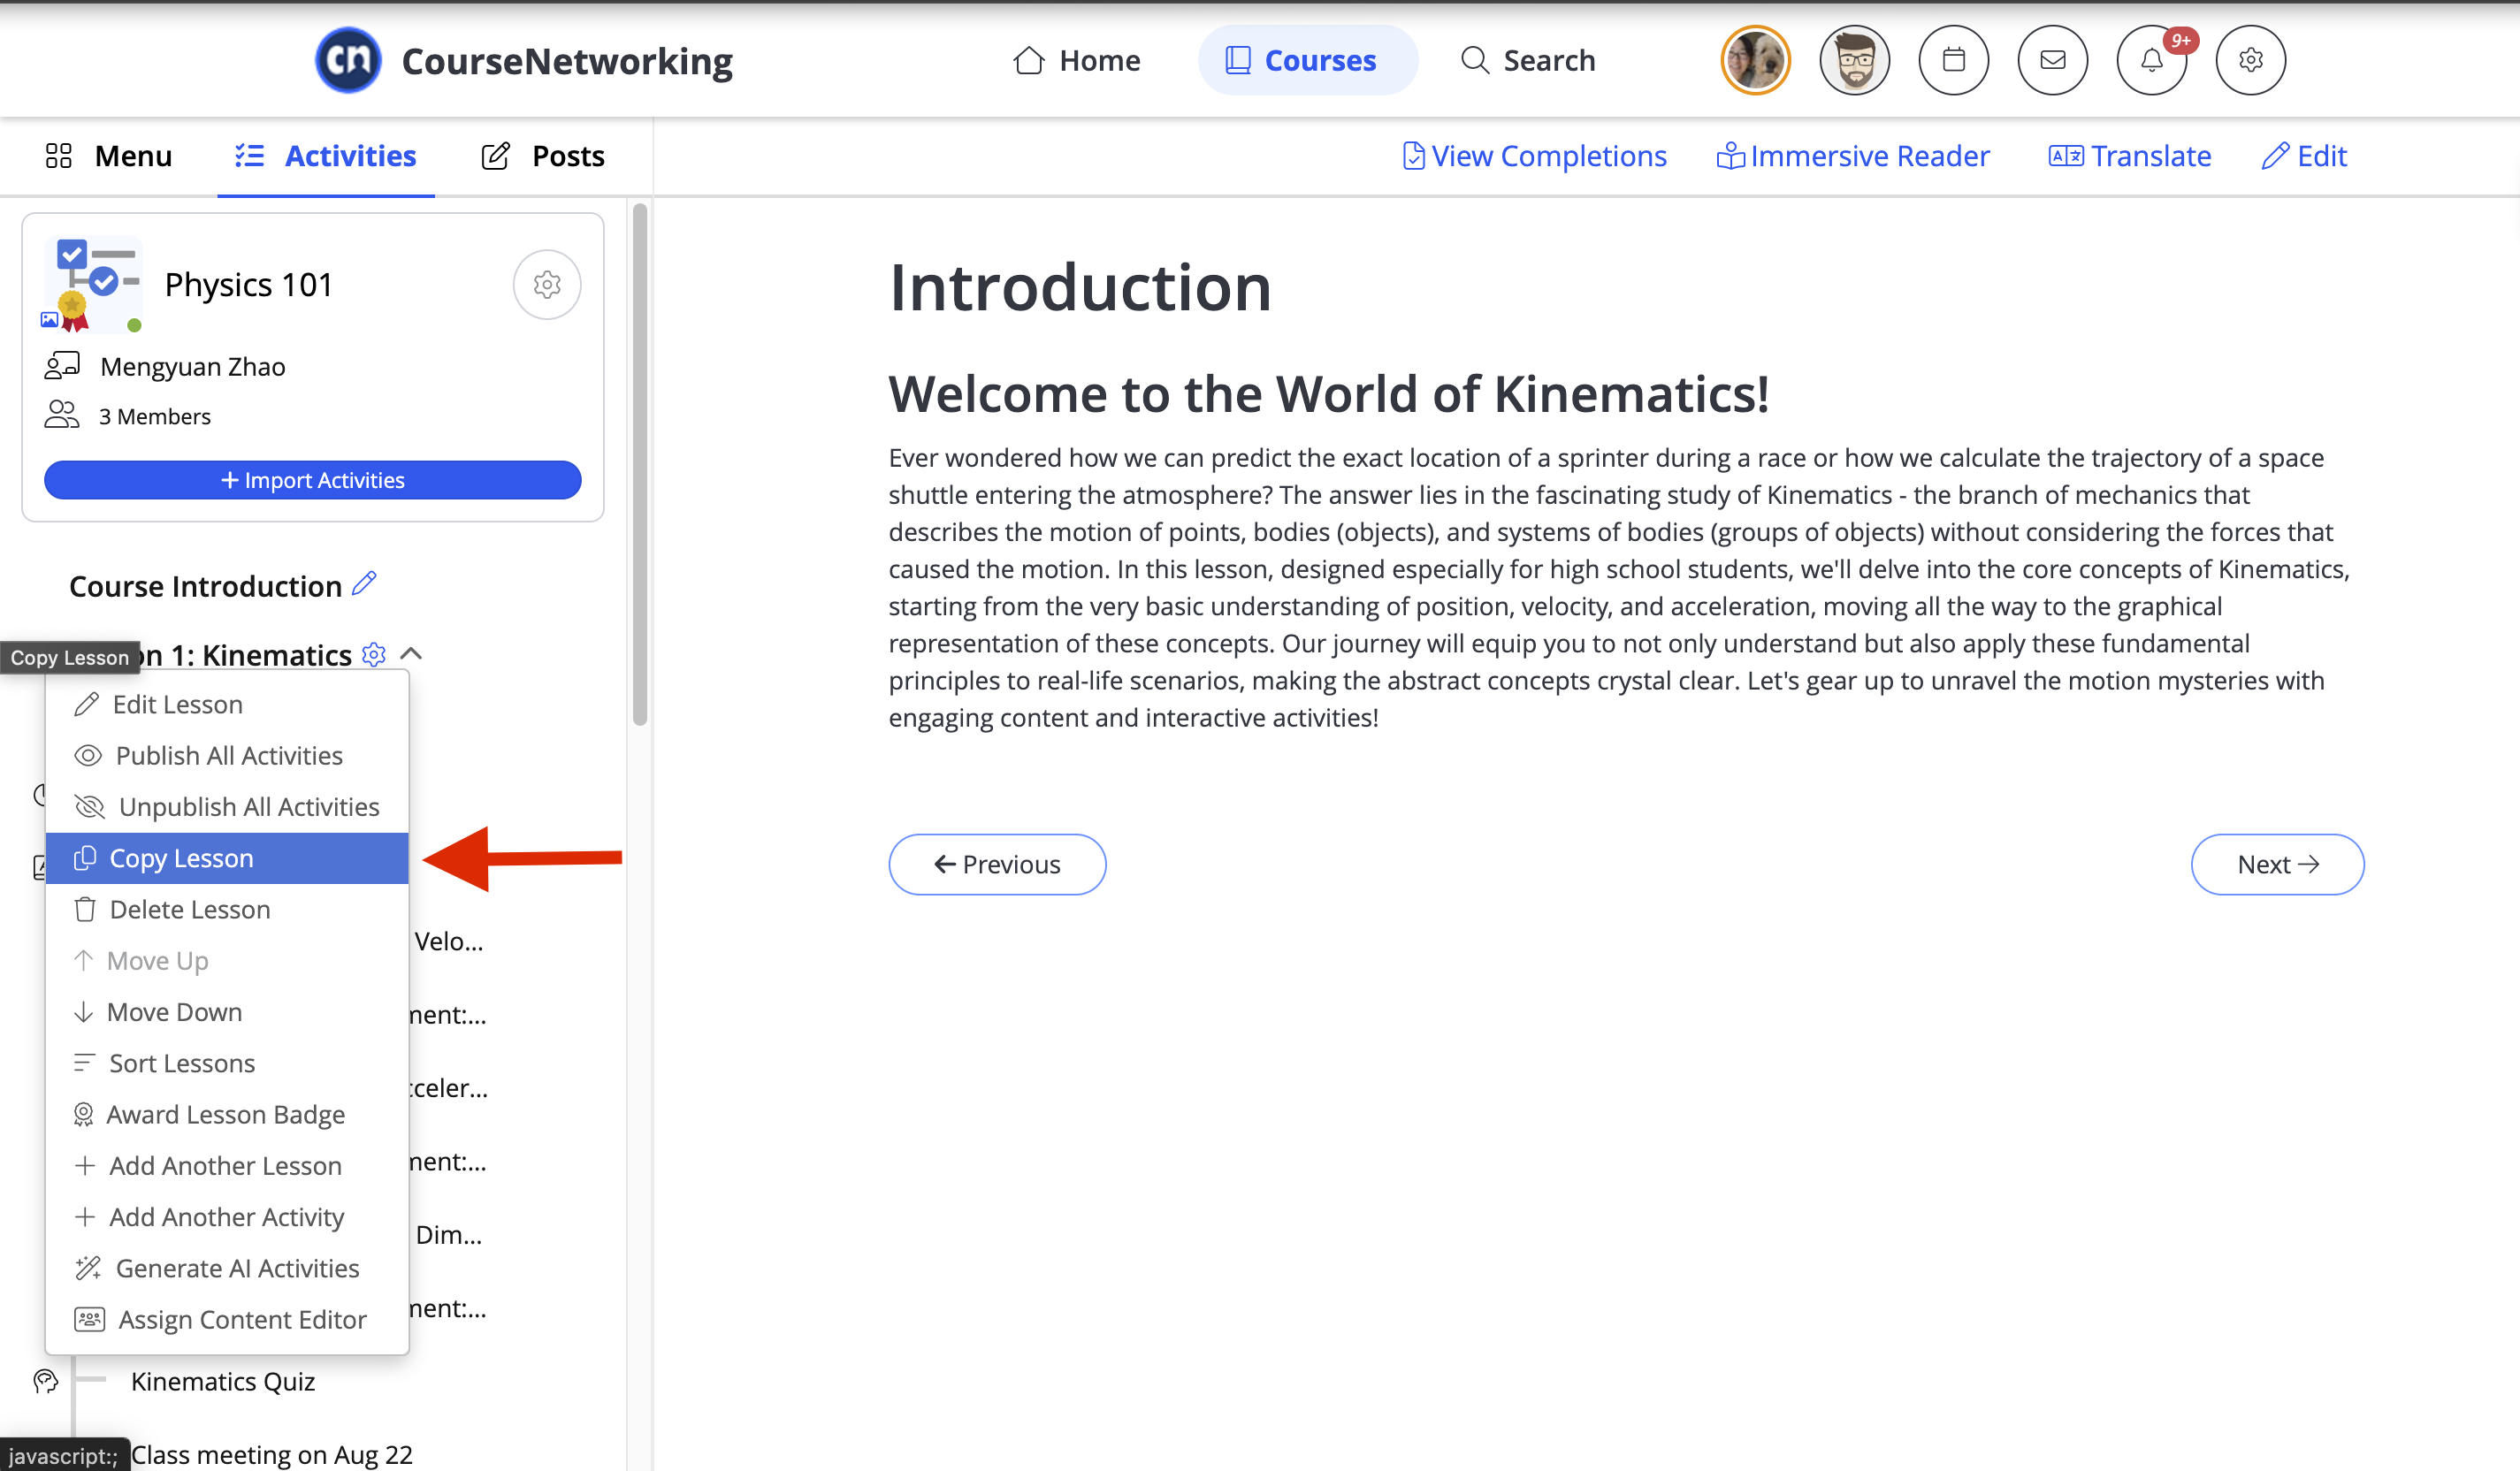This screenshot has height=1471, width=2520.
Task: Choose Sort Lessons option
Action: pos(227,1063)
